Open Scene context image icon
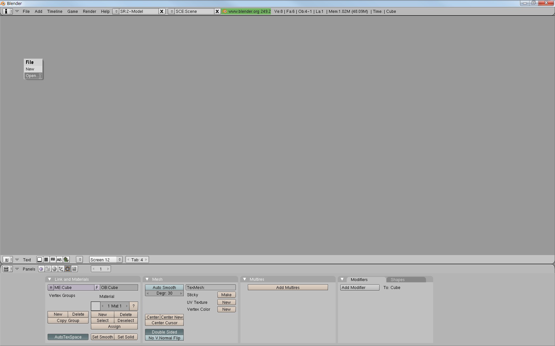This screenshot has height=346, width=555. pos(74,269)
